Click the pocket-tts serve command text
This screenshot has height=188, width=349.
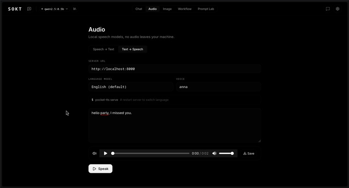(x=107, y=100)
